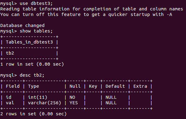Click the varchar(256) type value
This screenshot has width=186, height=119.
point(44,103)
